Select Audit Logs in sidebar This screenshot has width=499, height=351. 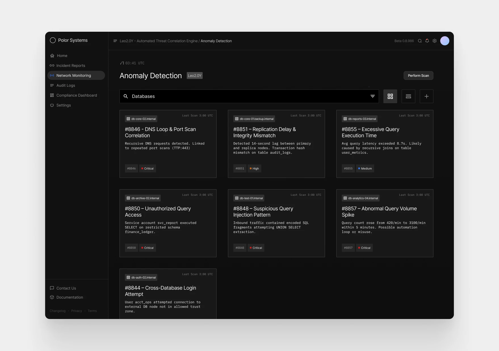tap(66, 85)
